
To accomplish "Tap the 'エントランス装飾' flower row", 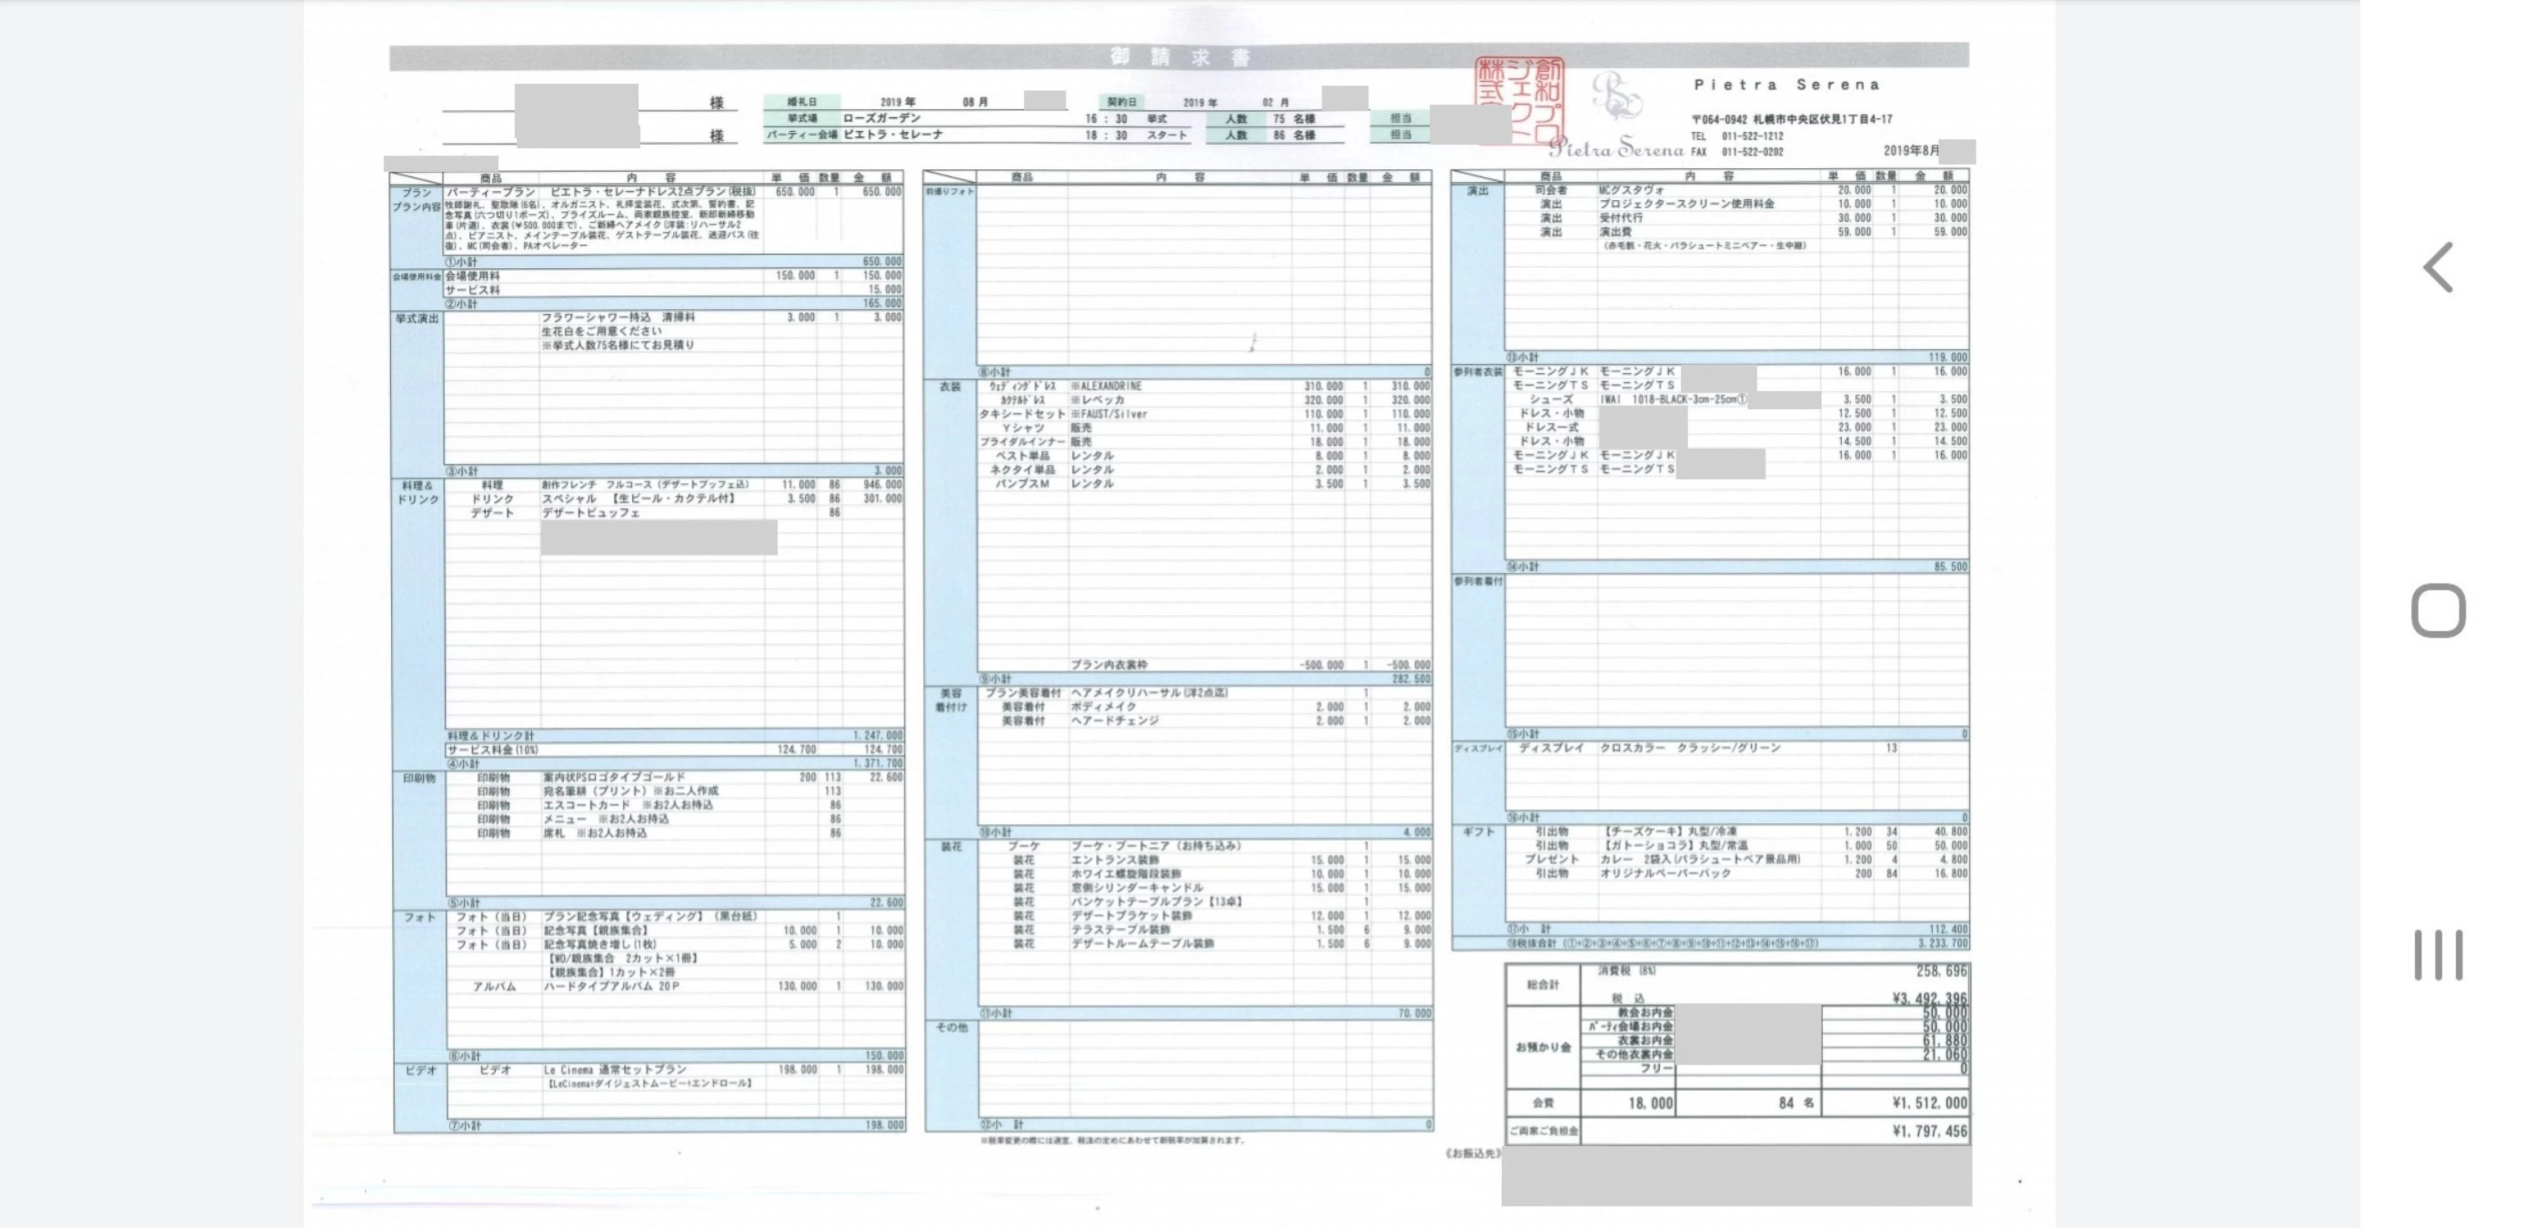I will pyautogui.click(x=1204, y=860).
